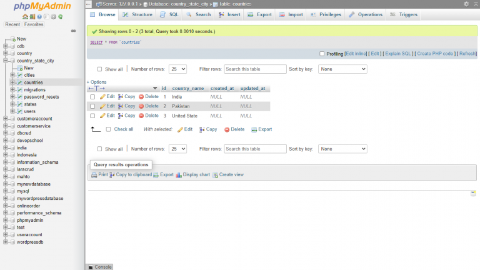The image size is (480, 270).
Task: Open phpMyAdmin documentation icon
Action: (x=39, y=16)
